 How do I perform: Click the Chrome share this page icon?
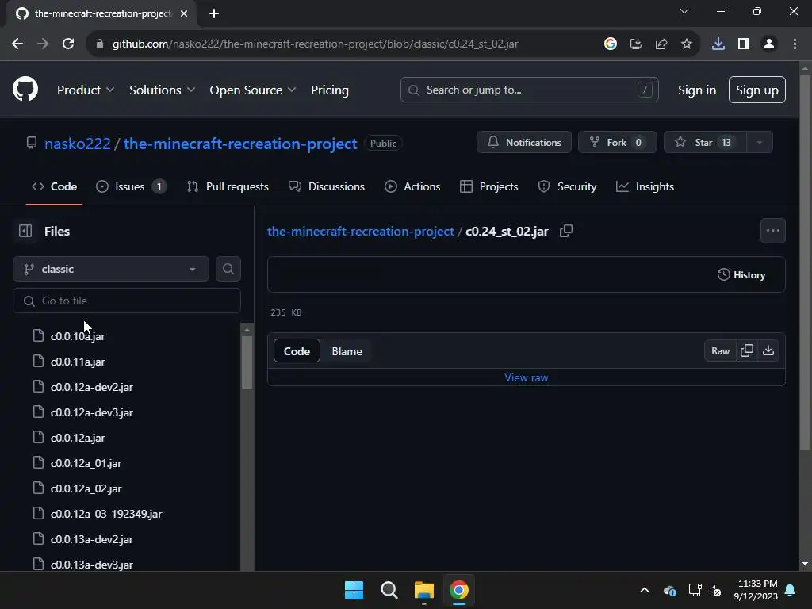(661, 44)
